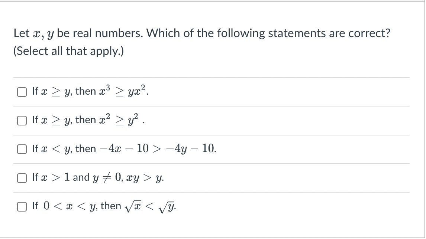Click the statement starting with If x < y
This screenshot has width=426, height=239.
(123, 149)
